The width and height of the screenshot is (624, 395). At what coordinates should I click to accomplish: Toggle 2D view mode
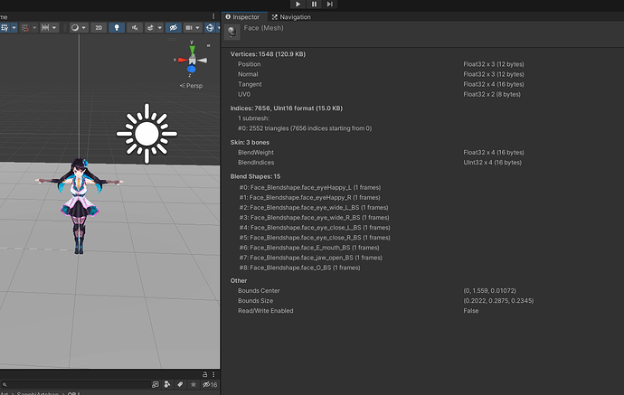click(99, 27)
